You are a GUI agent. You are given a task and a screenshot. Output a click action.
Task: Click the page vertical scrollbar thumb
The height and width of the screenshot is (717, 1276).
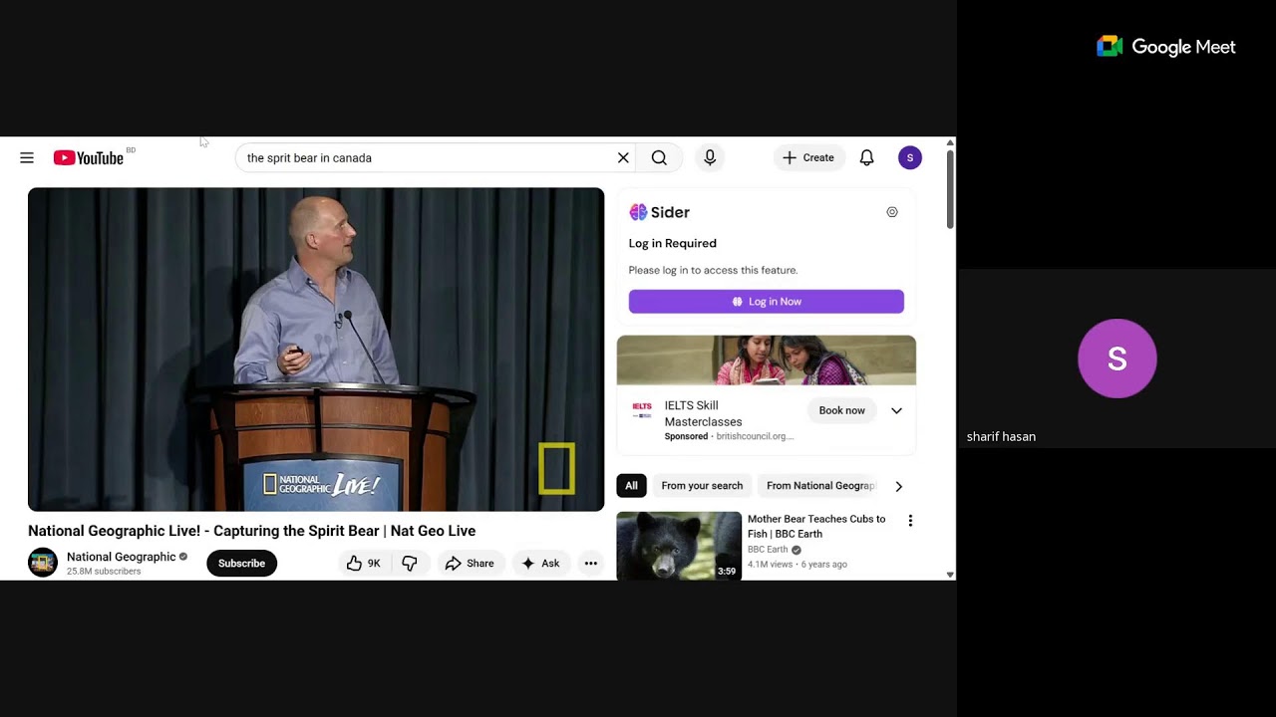(950, 189)
